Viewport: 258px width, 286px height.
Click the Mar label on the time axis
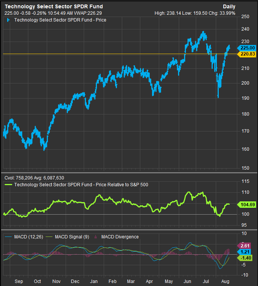[x=131, y=281]
